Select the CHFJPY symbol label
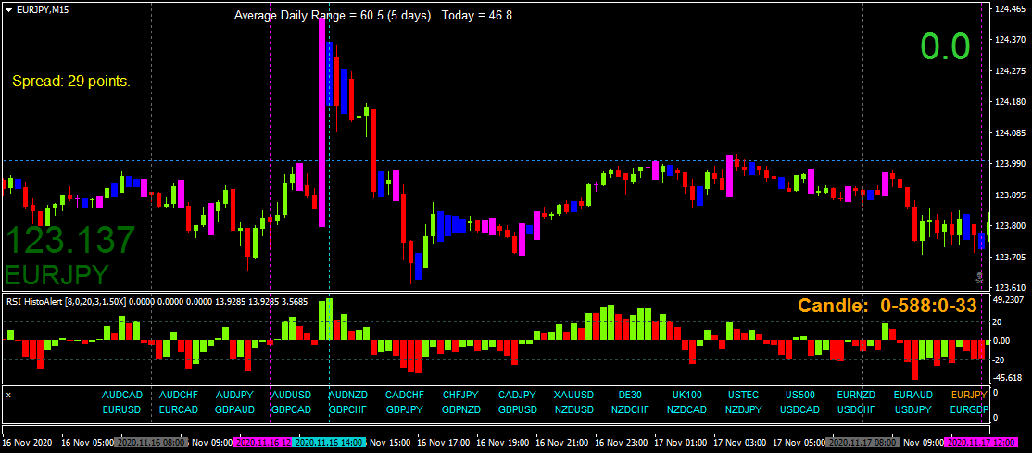1032x453 pixels. point(461,396)
